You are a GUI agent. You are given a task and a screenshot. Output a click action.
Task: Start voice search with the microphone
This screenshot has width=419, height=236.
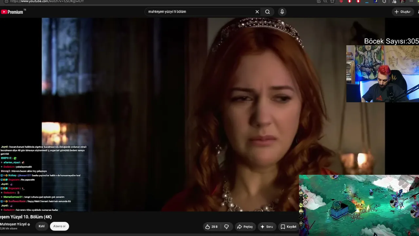tap(282, 12)
